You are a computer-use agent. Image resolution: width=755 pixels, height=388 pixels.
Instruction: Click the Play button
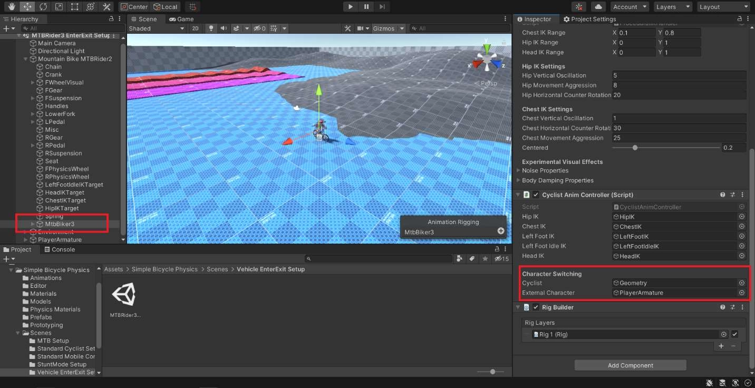pyautogui.click(x=350, y=7)
